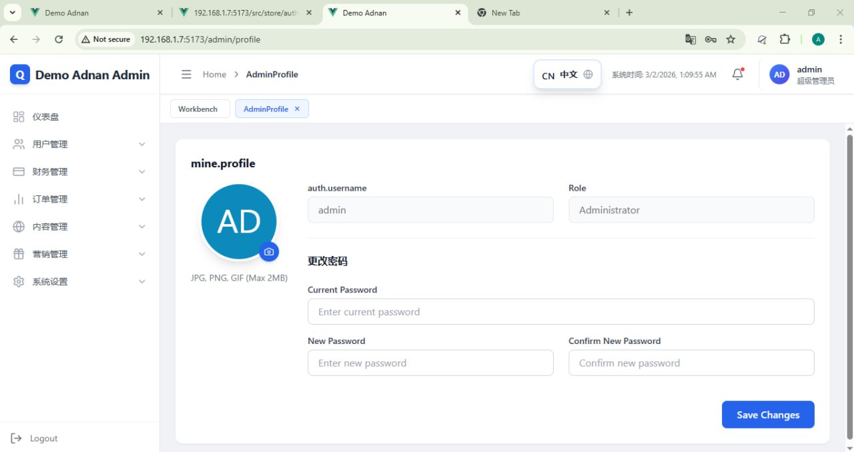
Task: Switch language with CN 中文 selector
Action: coord(567,75)
